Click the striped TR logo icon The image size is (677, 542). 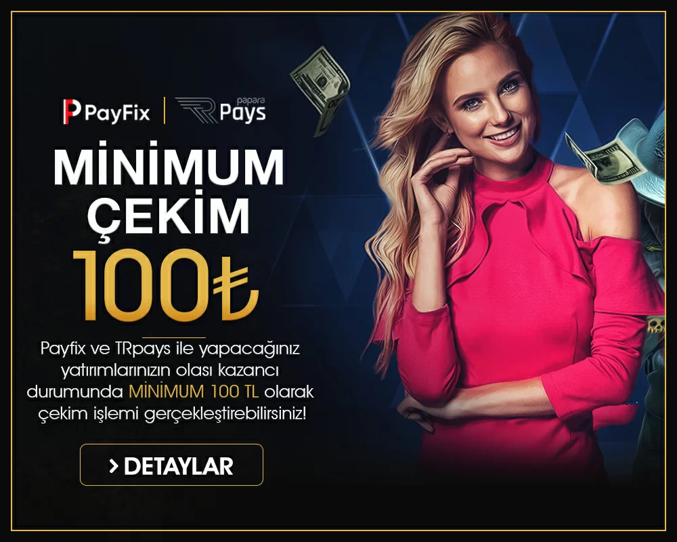196,110
